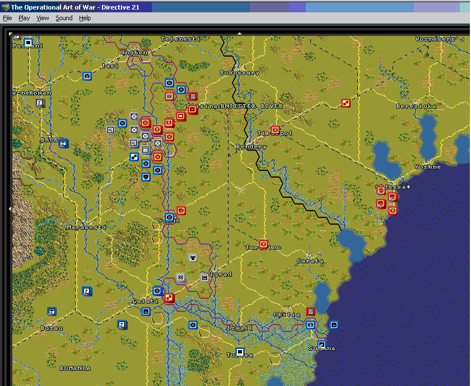Select the blue unit in the sea

pos(334,325)
